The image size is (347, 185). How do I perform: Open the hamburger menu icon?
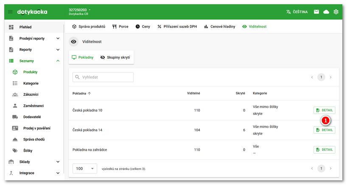tap(10, 12)
